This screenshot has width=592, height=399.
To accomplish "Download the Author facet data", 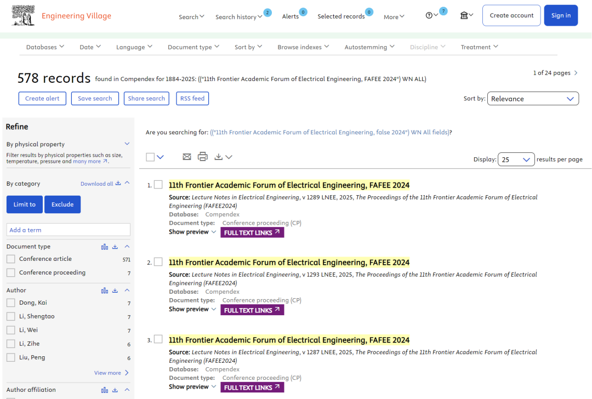I will [x=115, y=290].
